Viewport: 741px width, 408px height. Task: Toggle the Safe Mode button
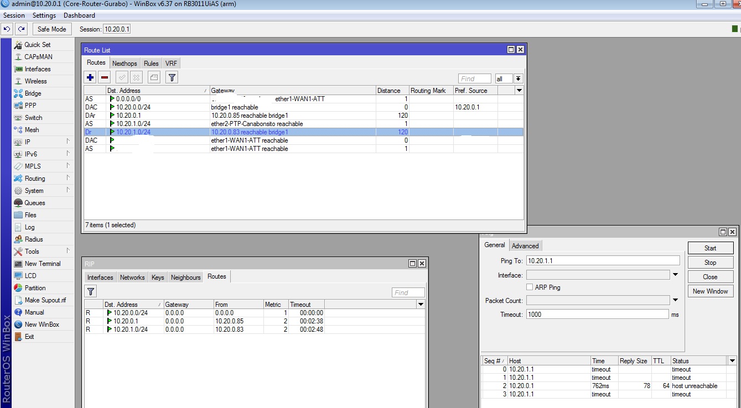click(51, 29)
